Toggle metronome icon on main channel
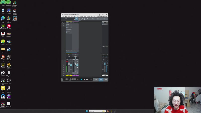 point(103,58)
